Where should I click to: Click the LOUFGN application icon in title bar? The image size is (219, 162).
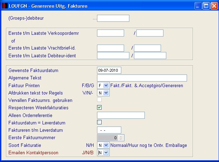(5, 6)
